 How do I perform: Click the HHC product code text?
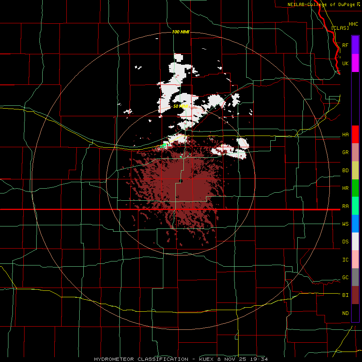point(353,24)
